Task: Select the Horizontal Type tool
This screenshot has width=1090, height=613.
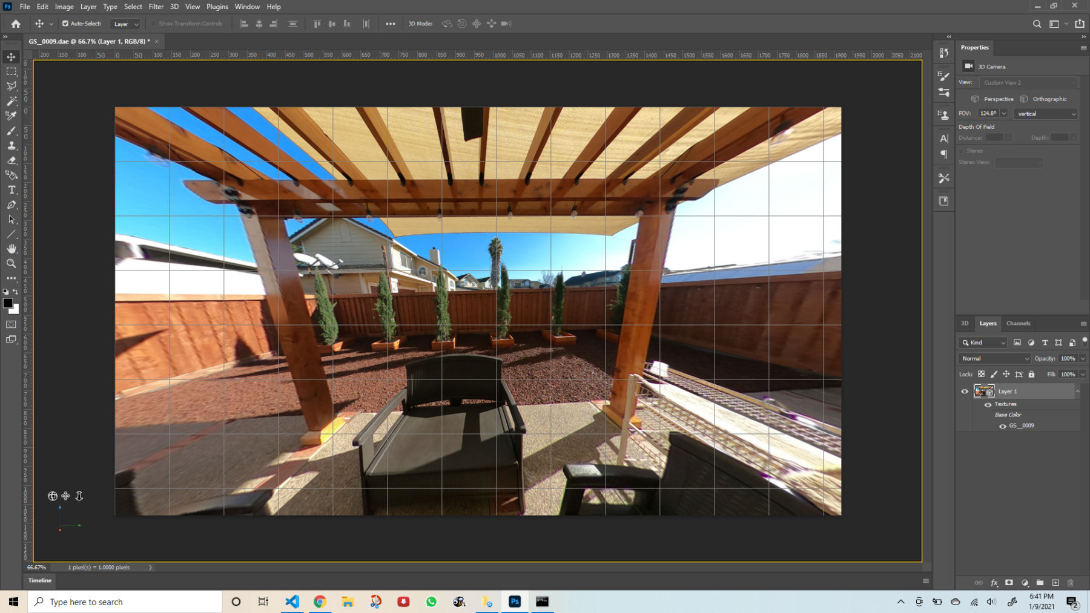Action: 11,189
